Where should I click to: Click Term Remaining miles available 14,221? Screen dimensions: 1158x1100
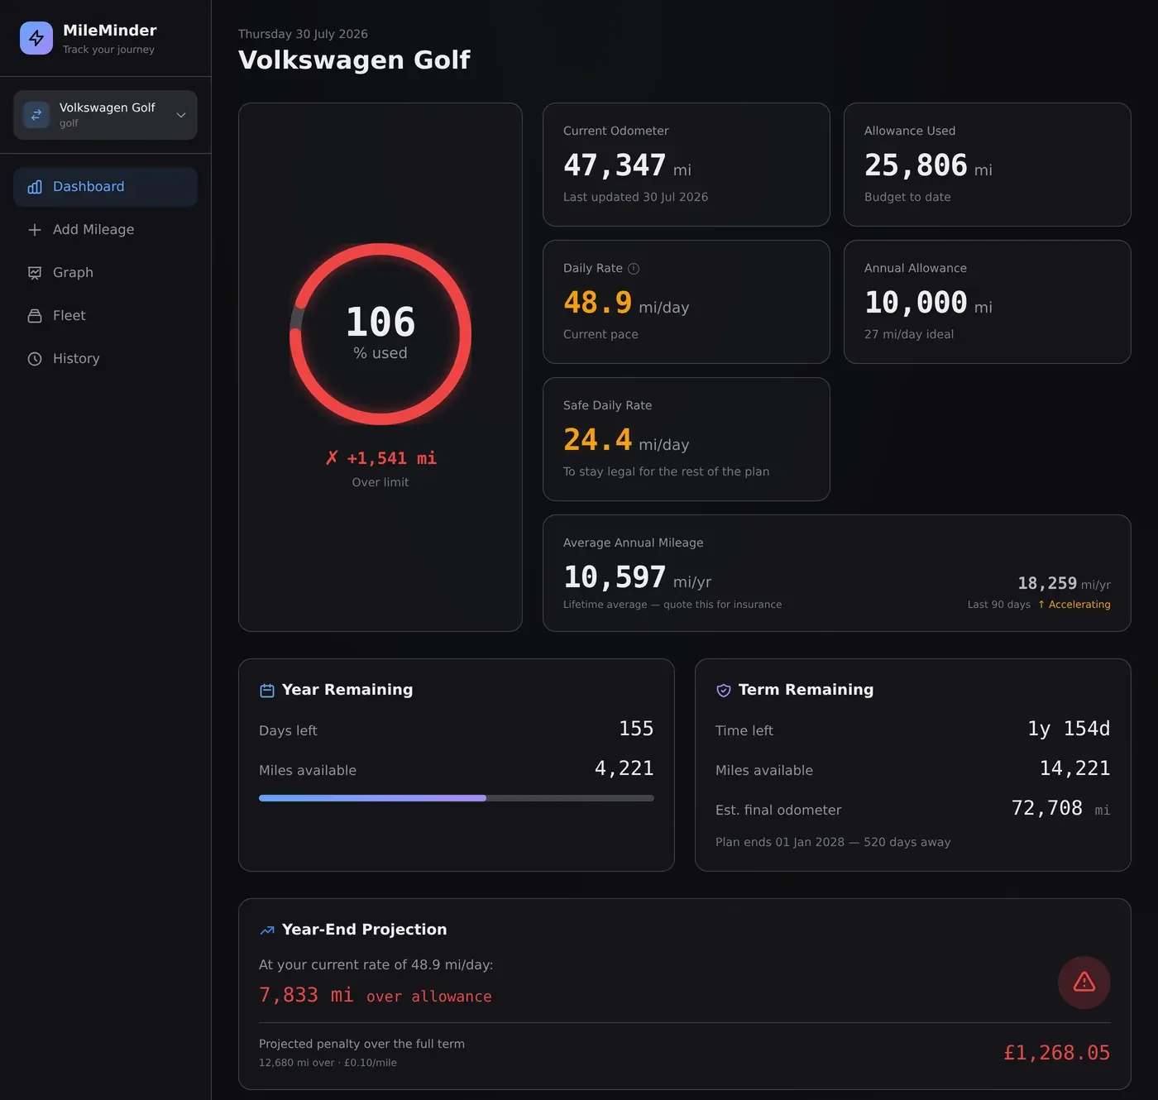[x=1074, y=768]
